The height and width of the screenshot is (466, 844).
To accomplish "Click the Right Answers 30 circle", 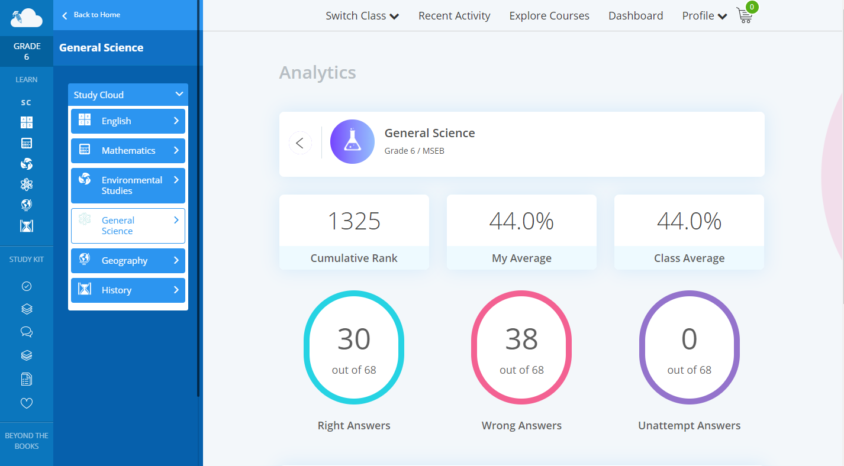I will coord(354,348).
